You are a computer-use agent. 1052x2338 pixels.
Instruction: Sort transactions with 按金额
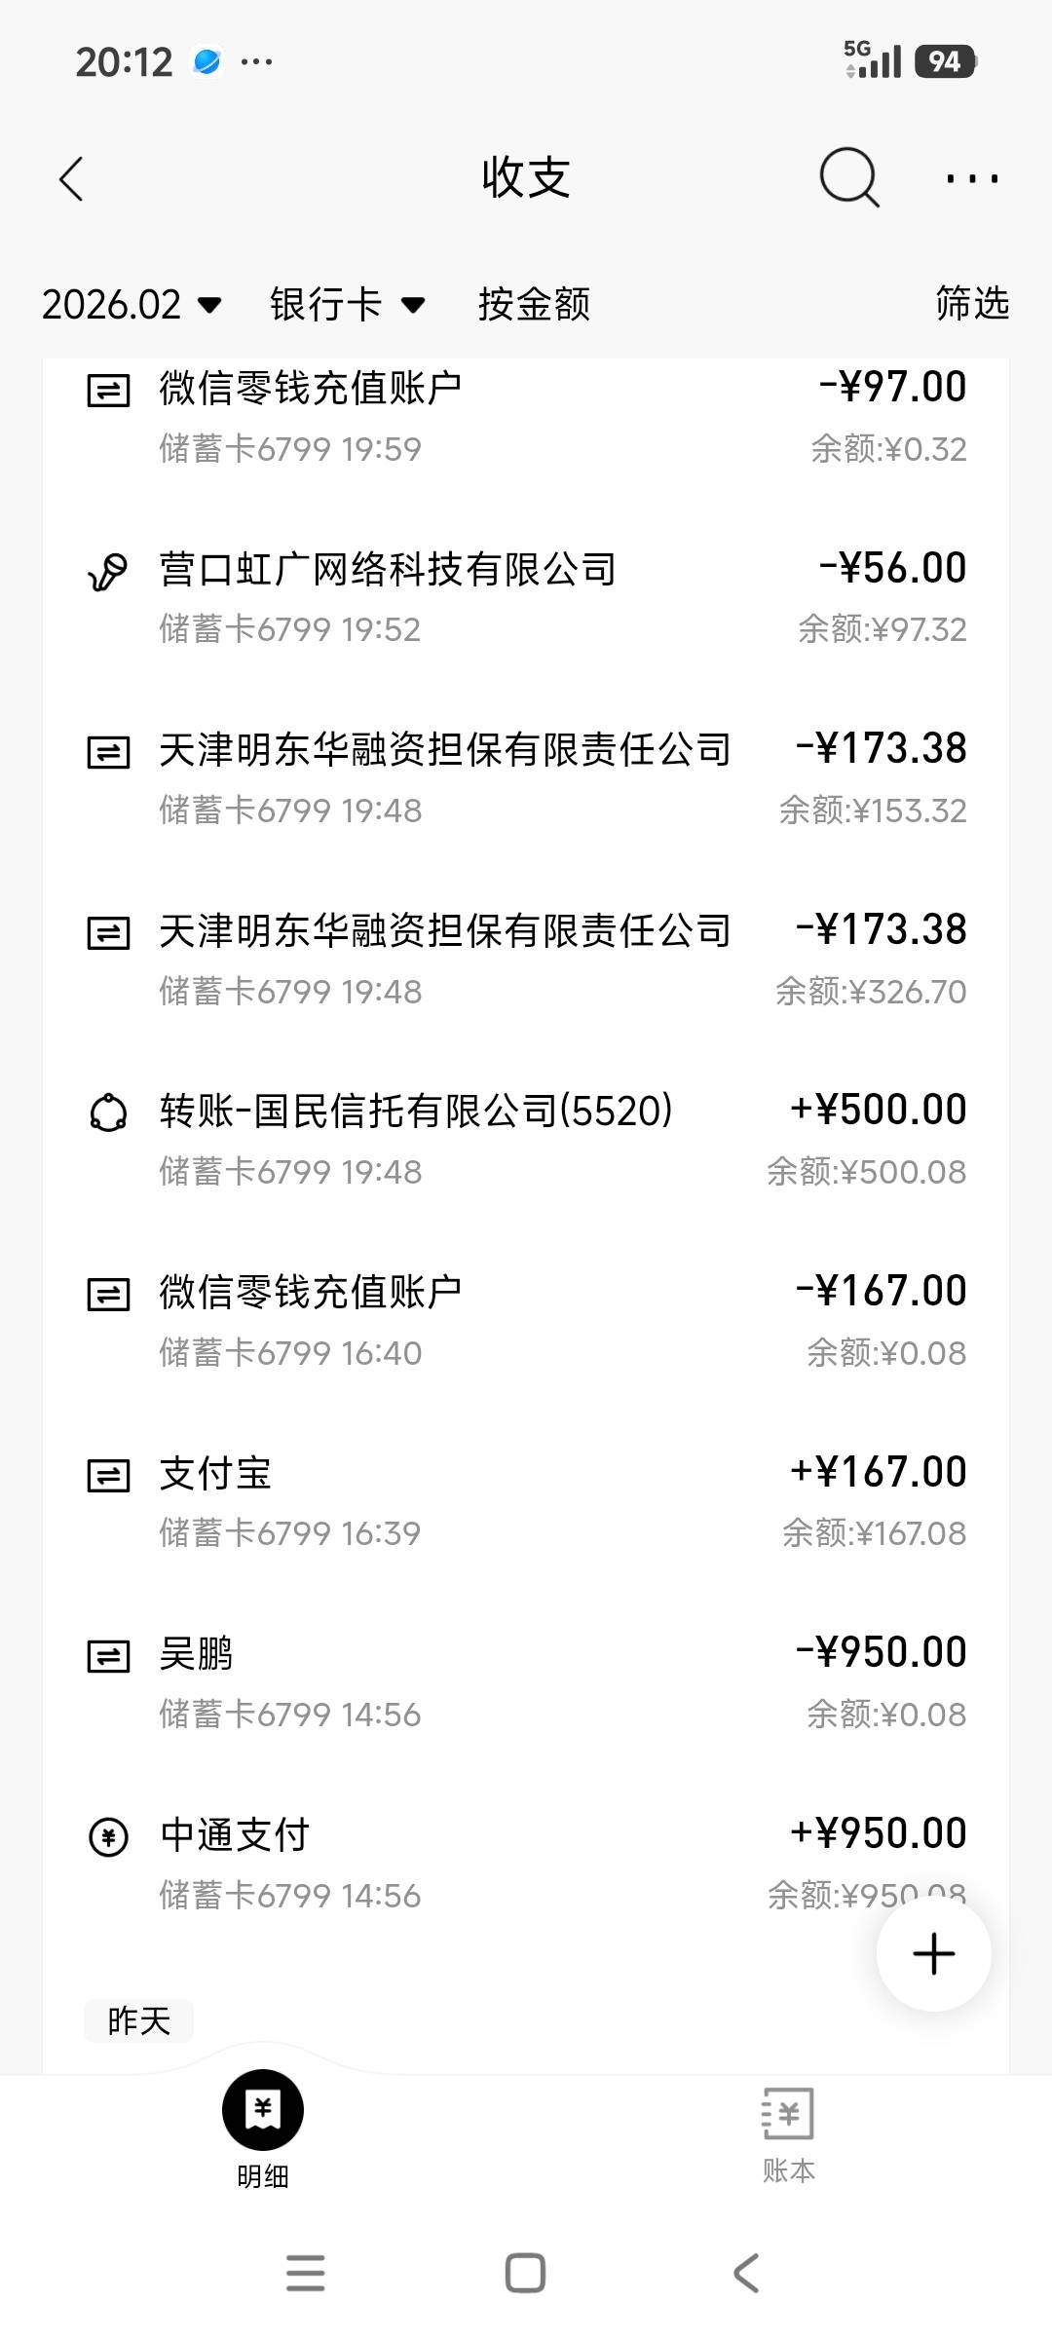click(x=534, y=305)
